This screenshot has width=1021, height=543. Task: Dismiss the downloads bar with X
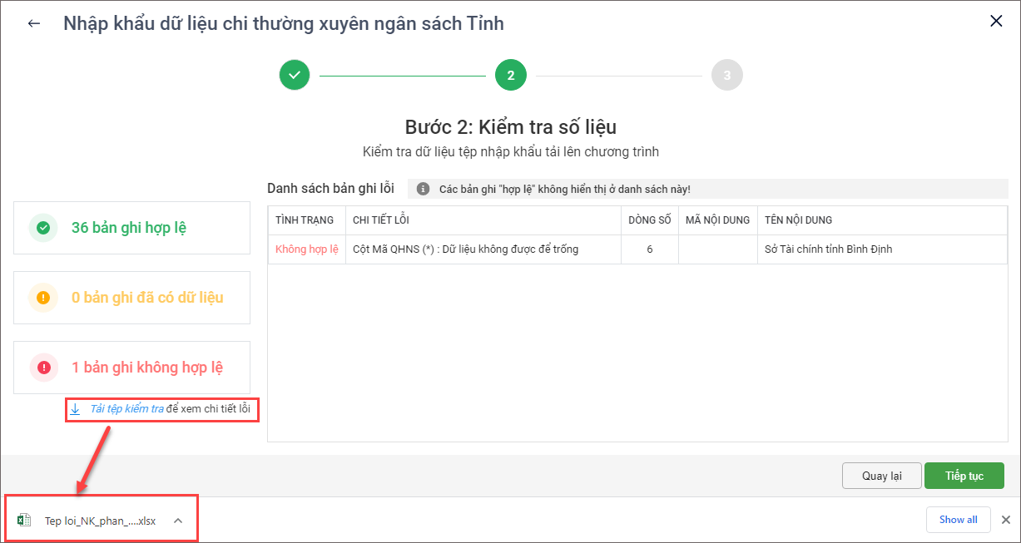pos(1005,520)
